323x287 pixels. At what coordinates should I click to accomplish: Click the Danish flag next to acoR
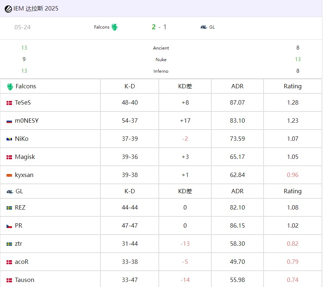[x=9, y=262]
